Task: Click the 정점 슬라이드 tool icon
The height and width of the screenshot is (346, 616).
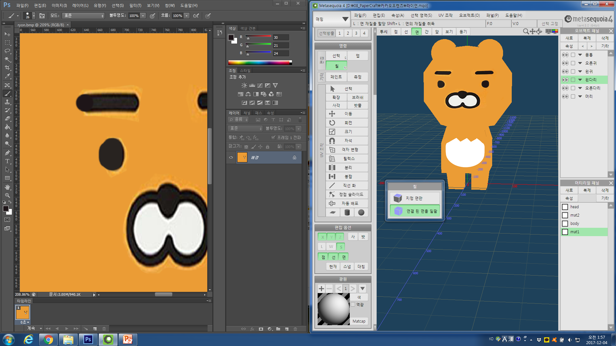Action: pyautogui.click(x=332, y=194)
